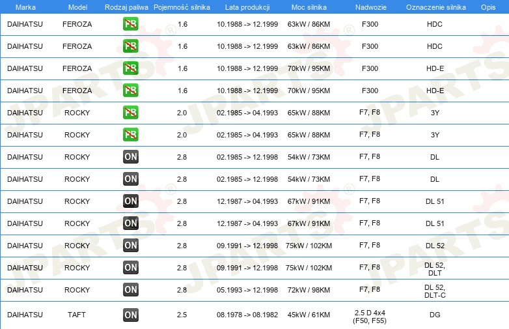Click body cell '2.5 D 4x4 (F50, F55)'
Image resolution: width=509 pixels, height=329 pixels.
(x=370, y=317)
